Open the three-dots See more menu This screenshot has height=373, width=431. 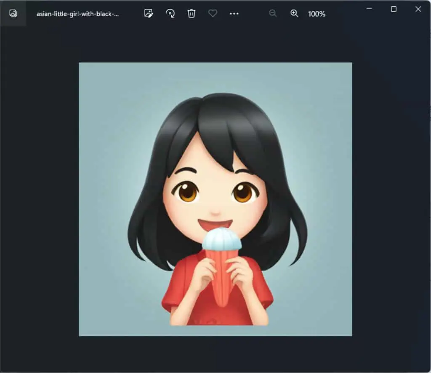pyautogui.click(x=234, y=13)
